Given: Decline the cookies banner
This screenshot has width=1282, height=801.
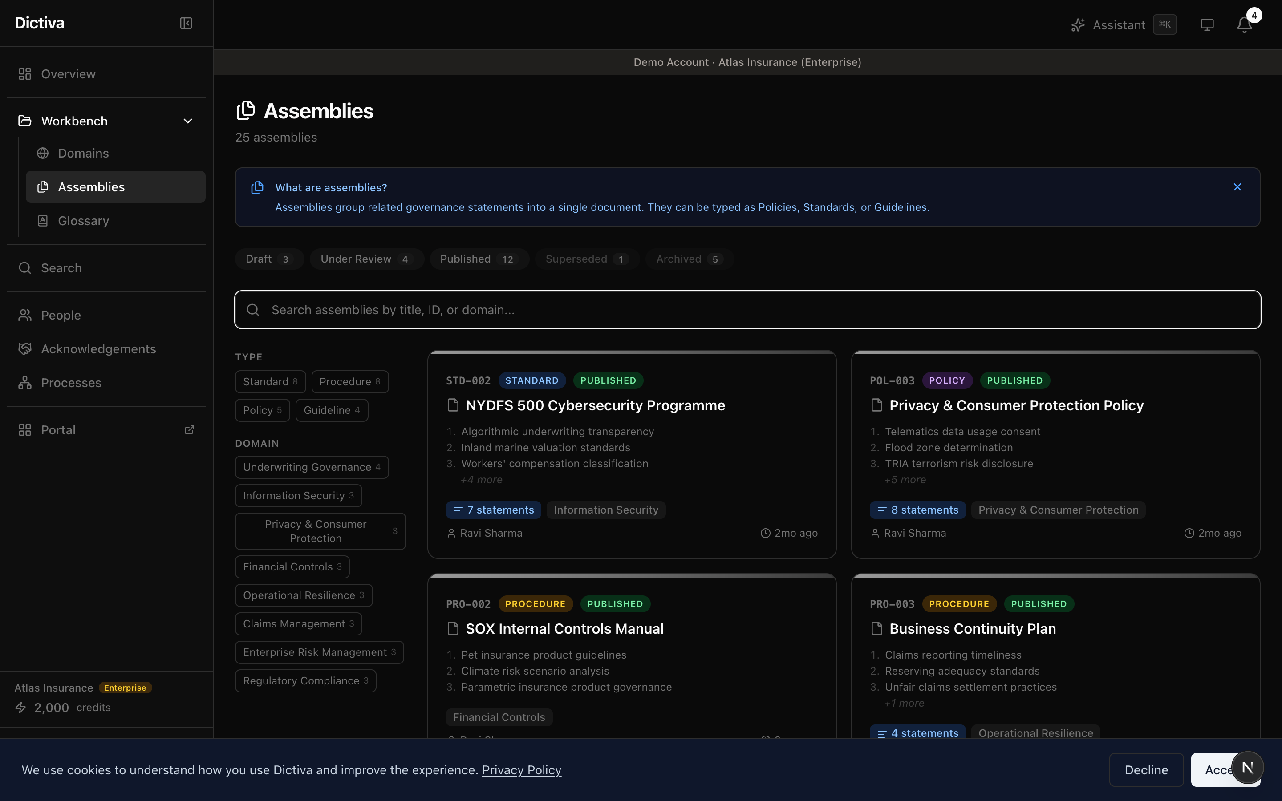Looking at the screenshot, I should click(1146, 770).
